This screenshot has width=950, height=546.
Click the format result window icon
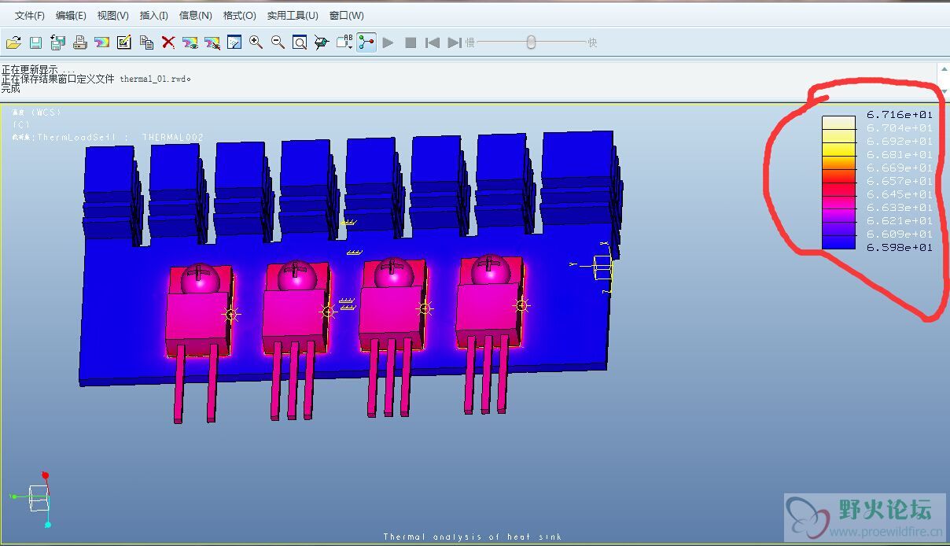[234, 42]
